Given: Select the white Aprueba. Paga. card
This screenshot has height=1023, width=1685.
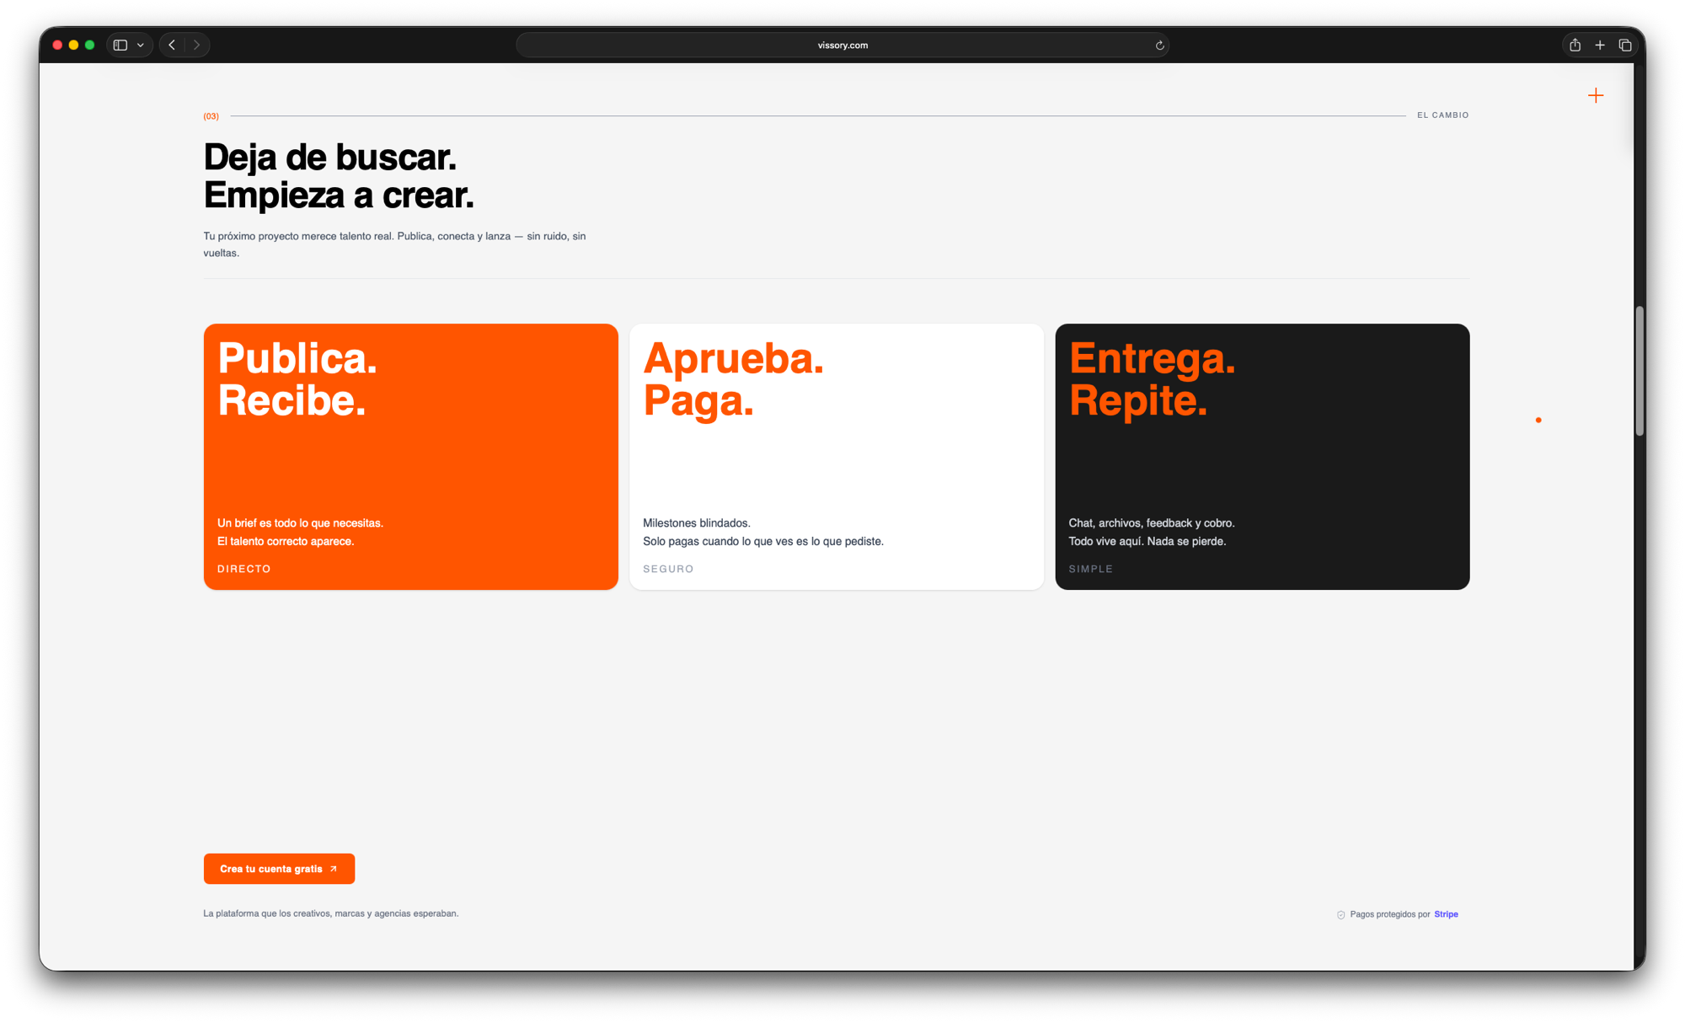Looking at the screenshot, I should (836, 457).
